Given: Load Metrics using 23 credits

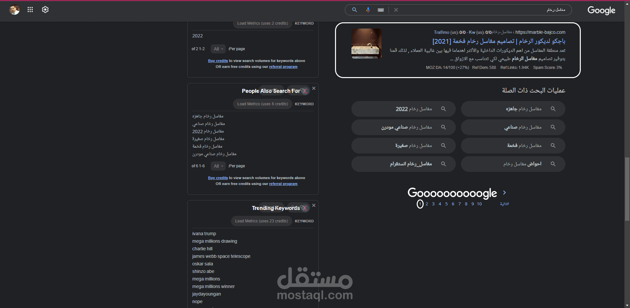Looking at the screenshot, I should point(261,221).
